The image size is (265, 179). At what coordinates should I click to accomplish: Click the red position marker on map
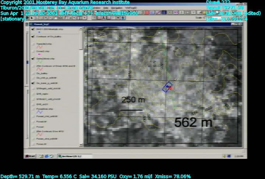[x=171, y=88]
